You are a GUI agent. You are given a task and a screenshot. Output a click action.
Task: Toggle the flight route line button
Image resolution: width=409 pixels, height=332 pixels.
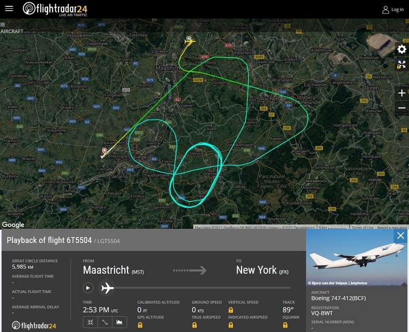[x=105, y=322]
